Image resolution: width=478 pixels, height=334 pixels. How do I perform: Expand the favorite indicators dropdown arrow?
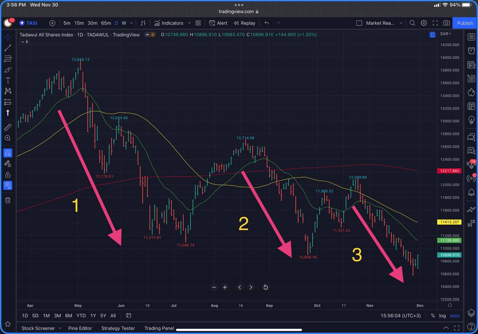[189, 23]
